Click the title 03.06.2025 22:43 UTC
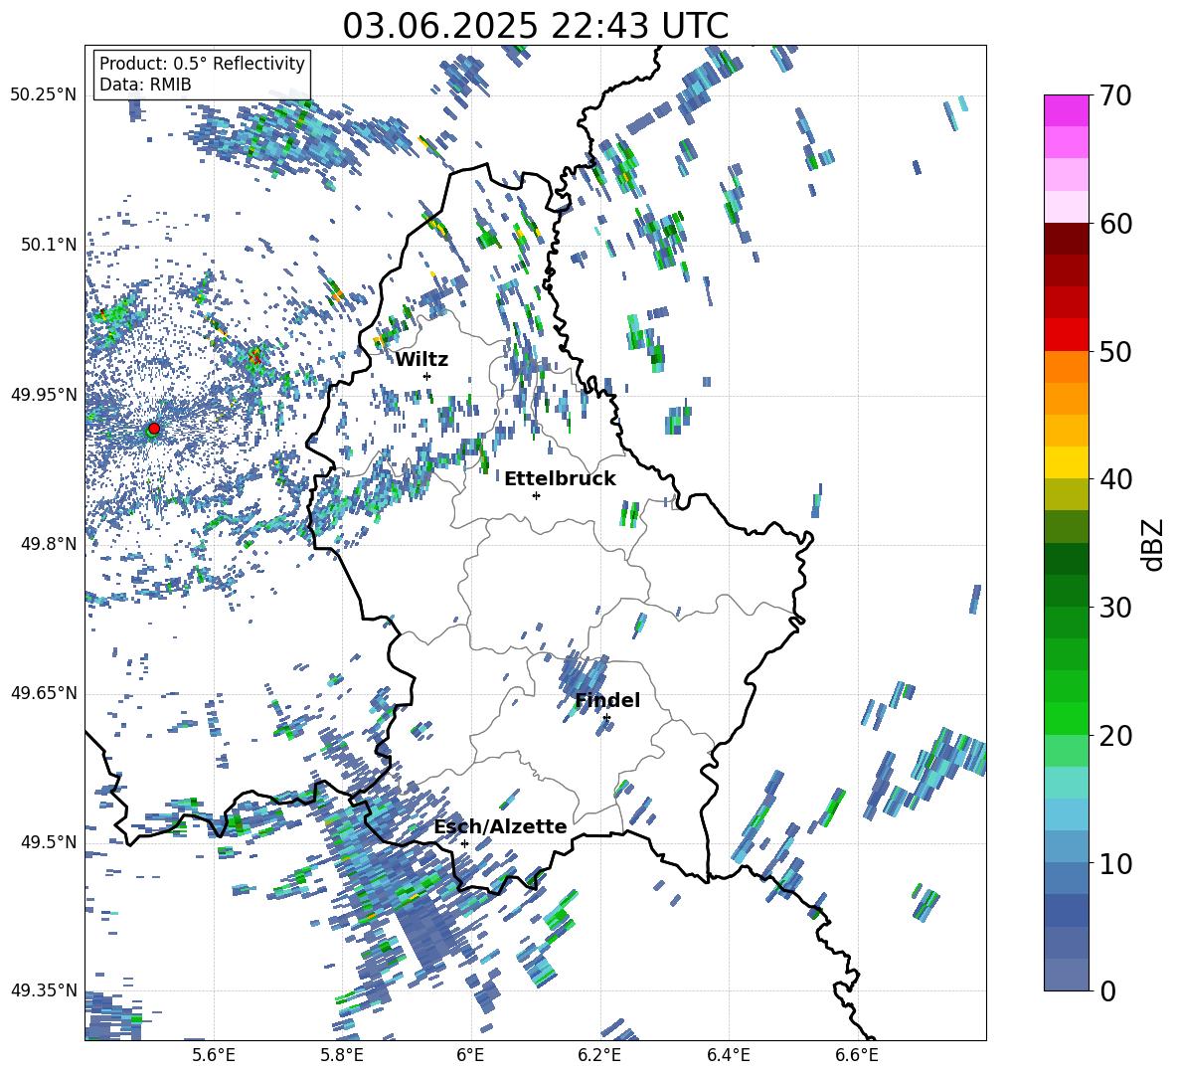 point(535,26)
